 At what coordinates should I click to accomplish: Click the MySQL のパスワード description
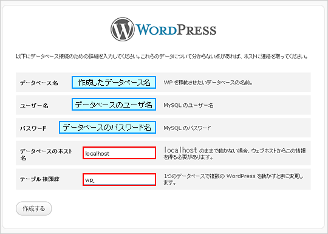[187, 128]
